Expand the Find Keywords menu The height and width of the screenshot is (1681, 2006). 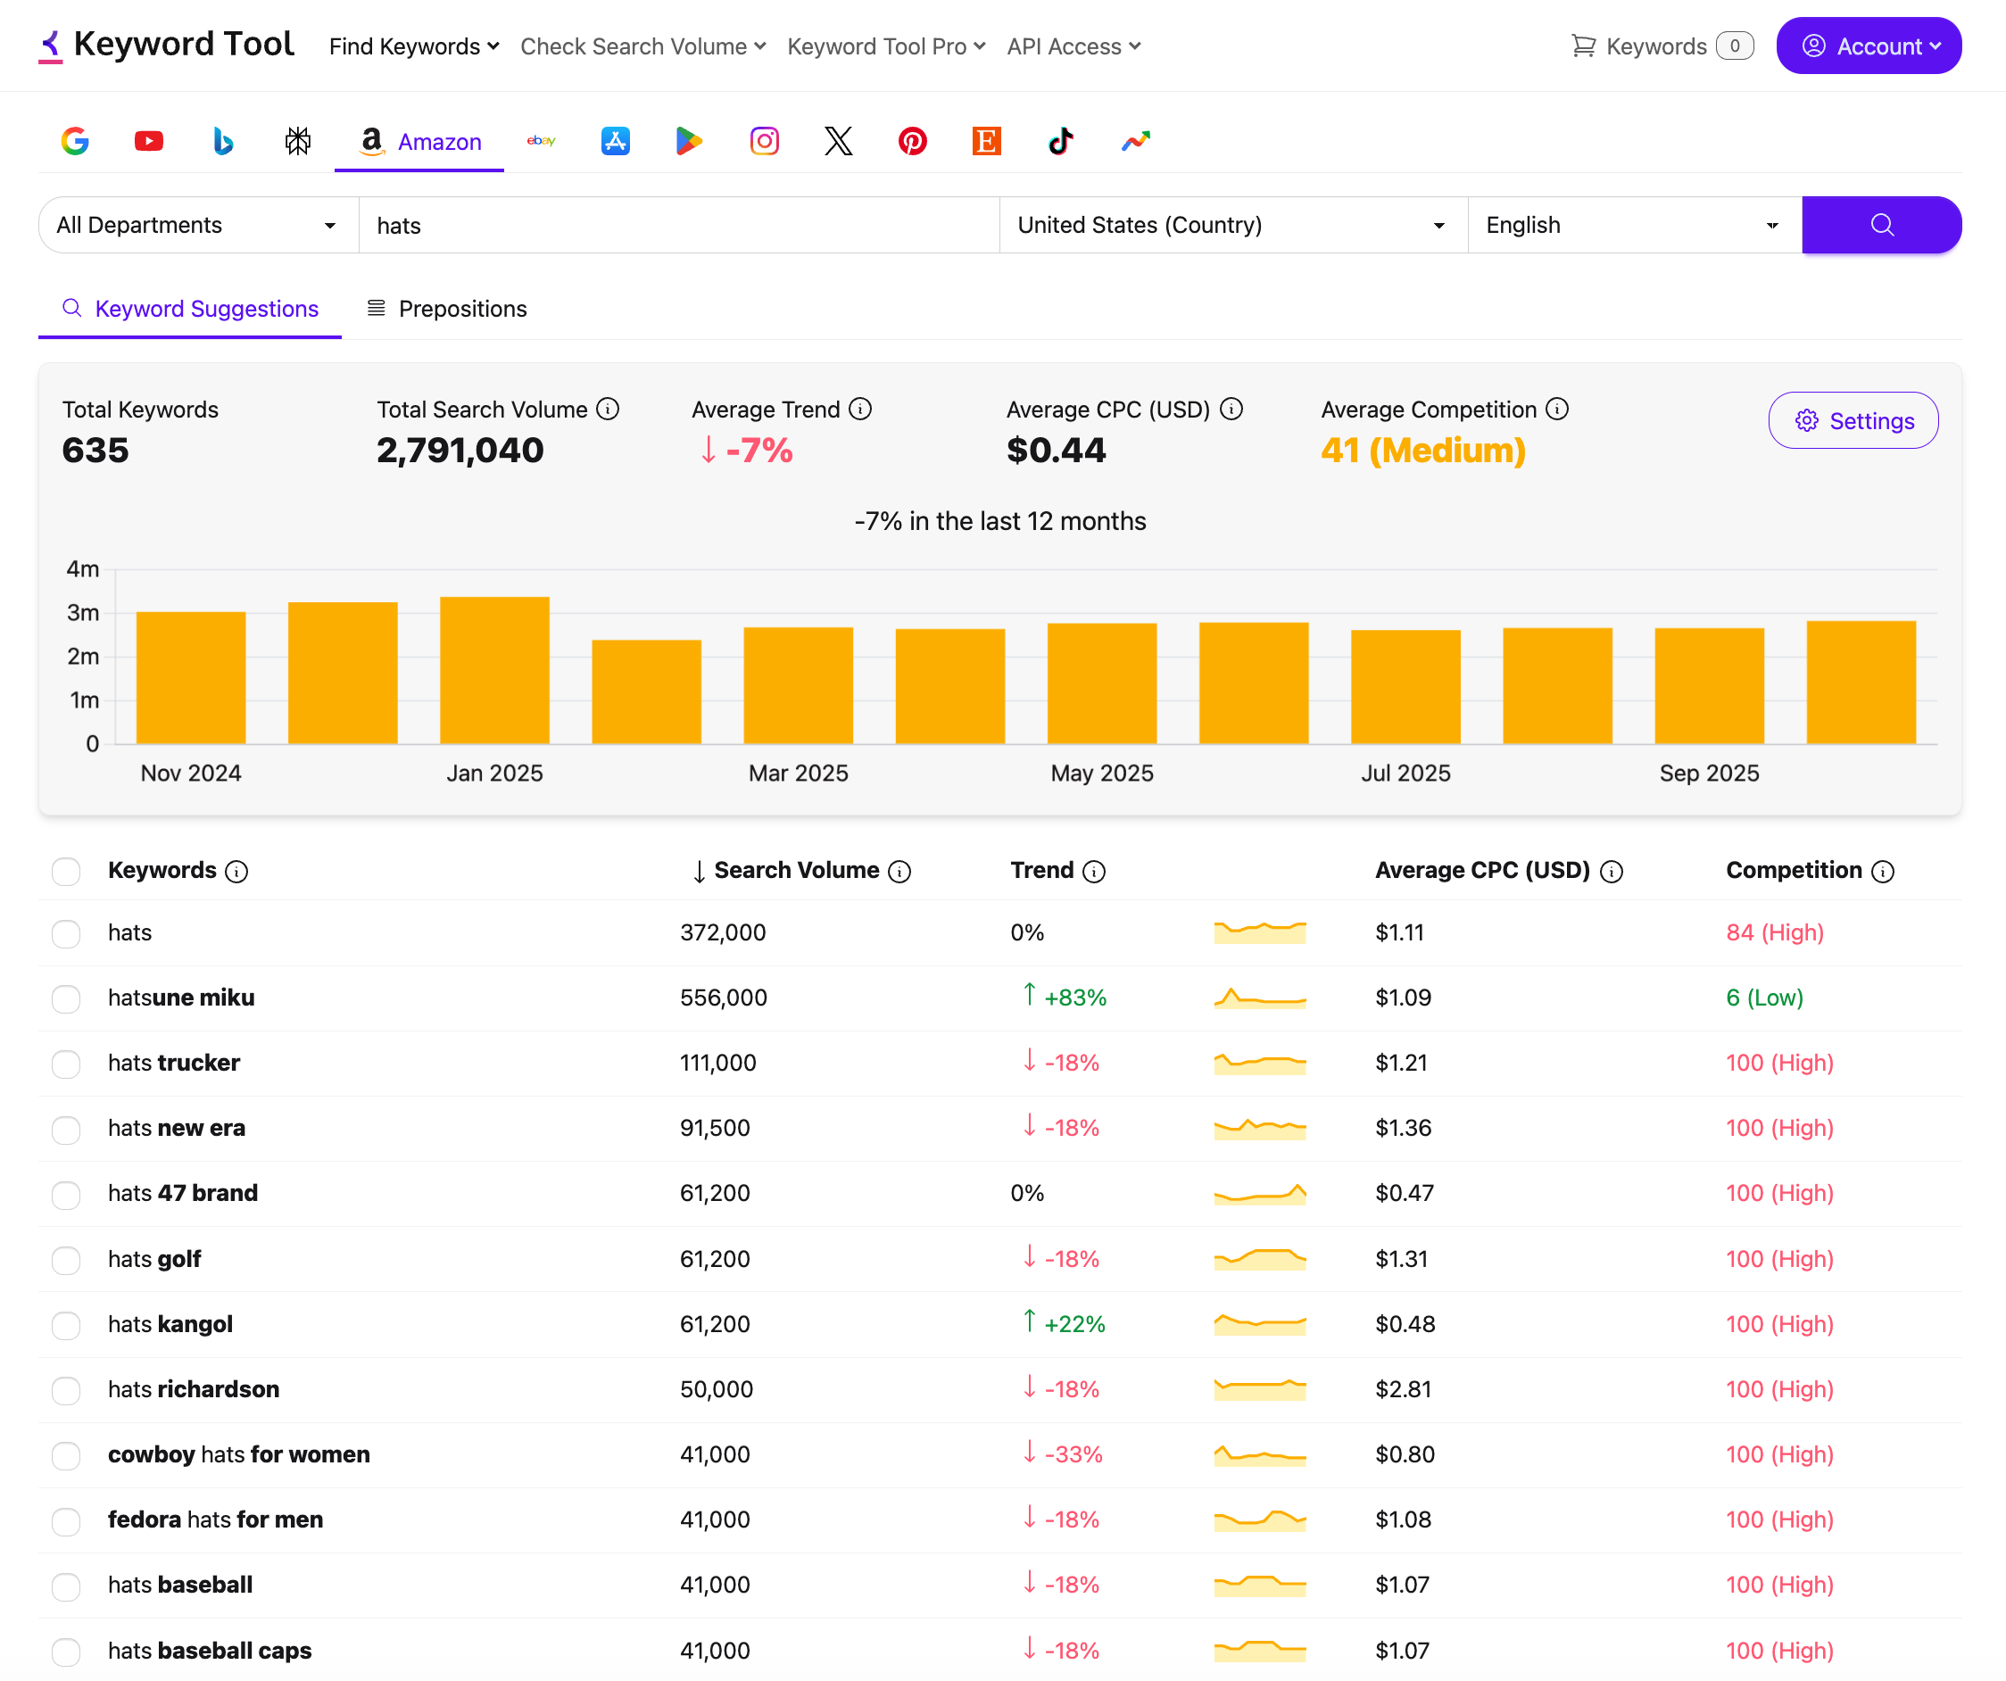414,46
